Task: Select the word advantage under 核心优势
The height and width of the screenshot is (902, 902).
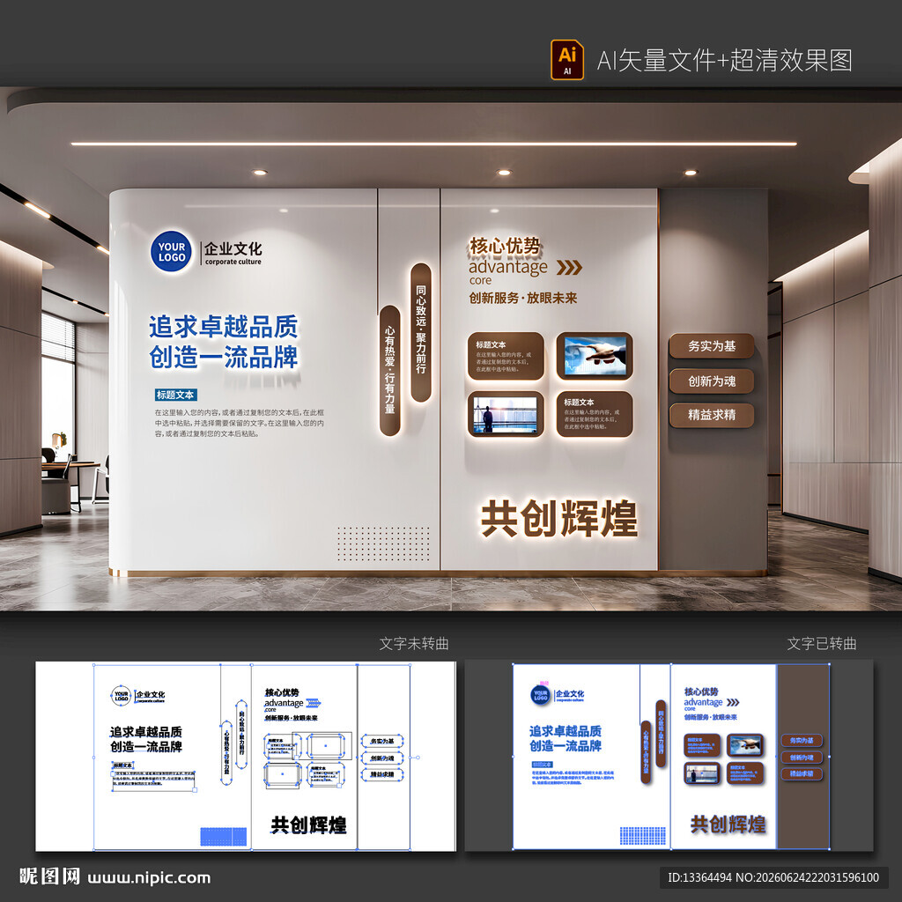Action: coord(508,268)
